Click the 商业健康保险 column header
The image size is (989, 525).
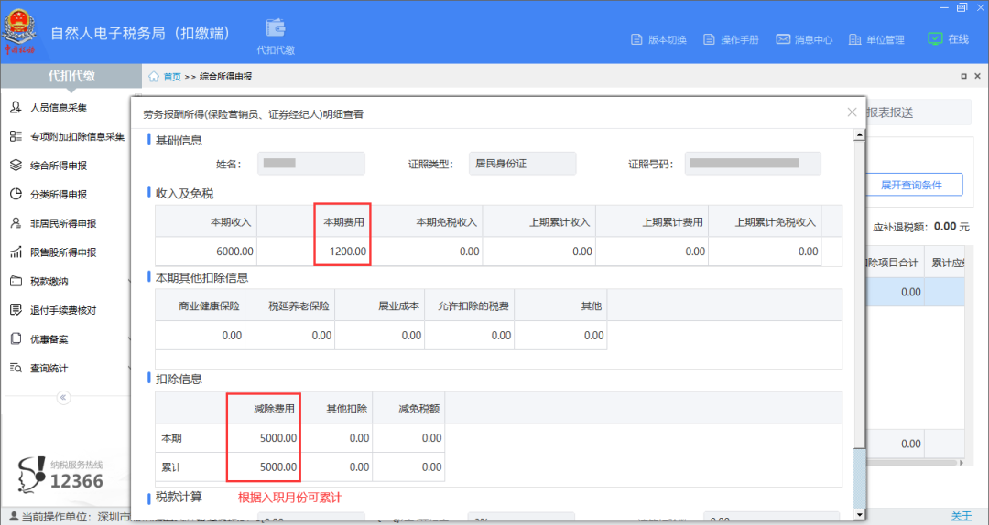click(210, 305)
